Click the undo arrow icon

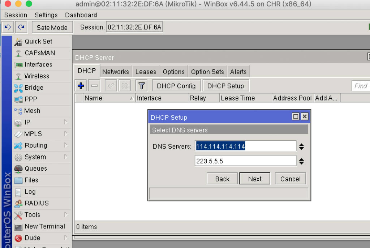pos(8,27)
